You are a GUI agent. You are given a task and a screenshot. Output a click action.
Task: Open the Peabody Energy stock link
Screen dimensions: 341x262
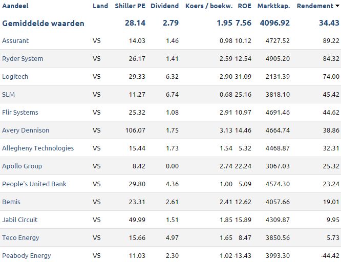coord(27,256)
